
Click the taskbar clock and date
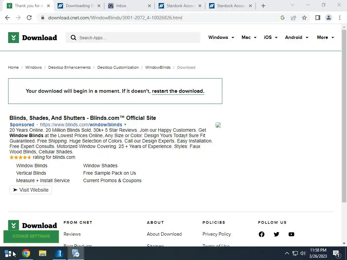(x=318, y=253)
